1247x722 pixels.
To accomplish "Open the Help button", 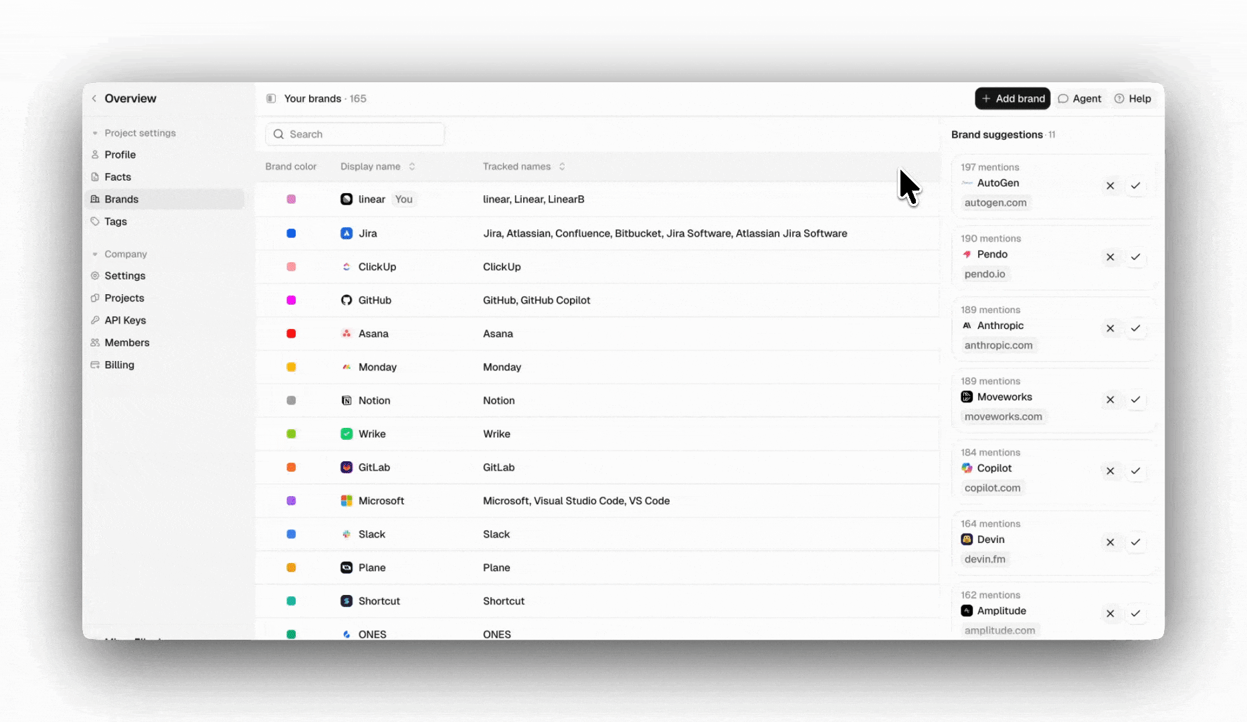I will pos(1133,98).
